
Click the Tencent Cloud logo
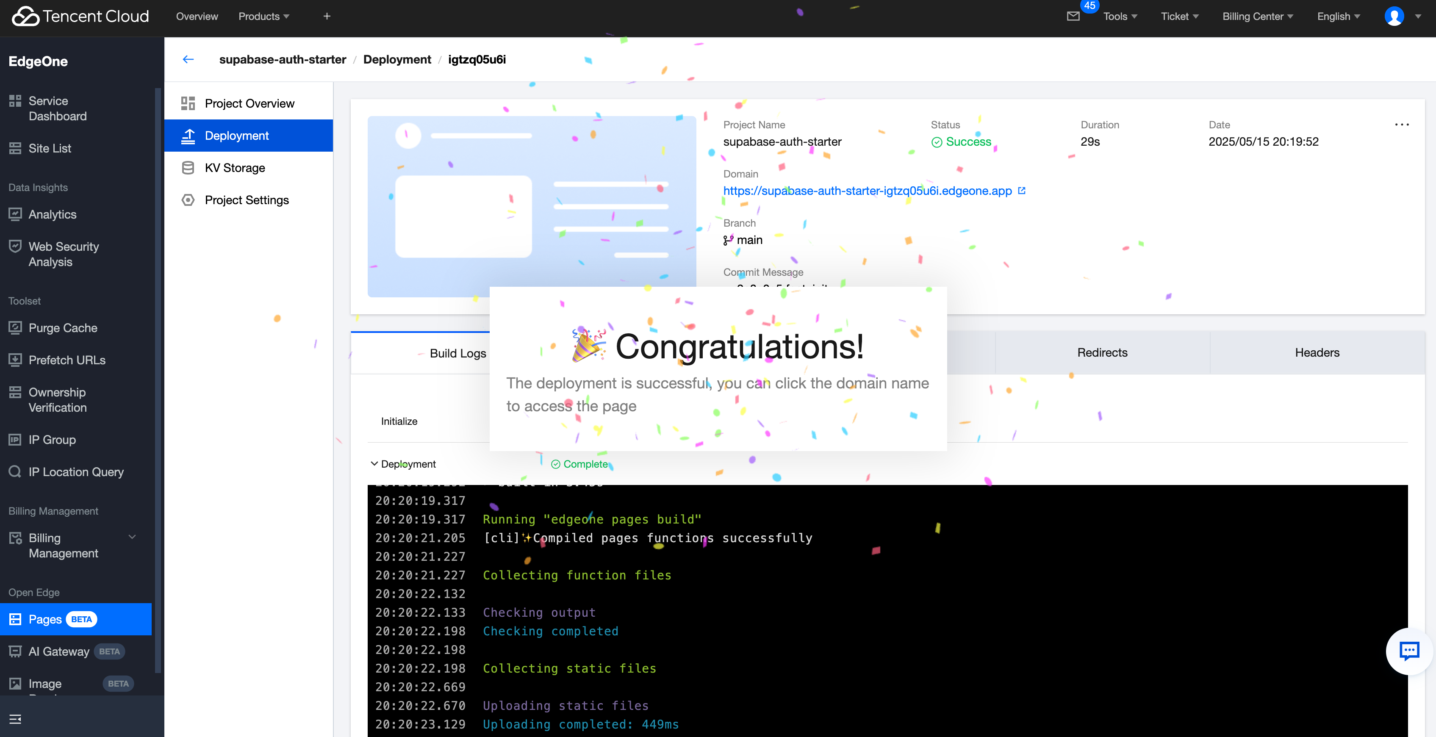(x=81, y=16)
